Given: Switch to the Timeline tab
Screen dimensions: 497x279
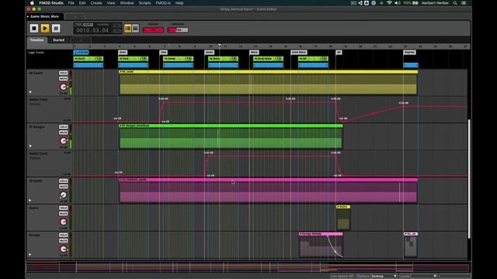Looking at the screenshot, I should 37,40.
